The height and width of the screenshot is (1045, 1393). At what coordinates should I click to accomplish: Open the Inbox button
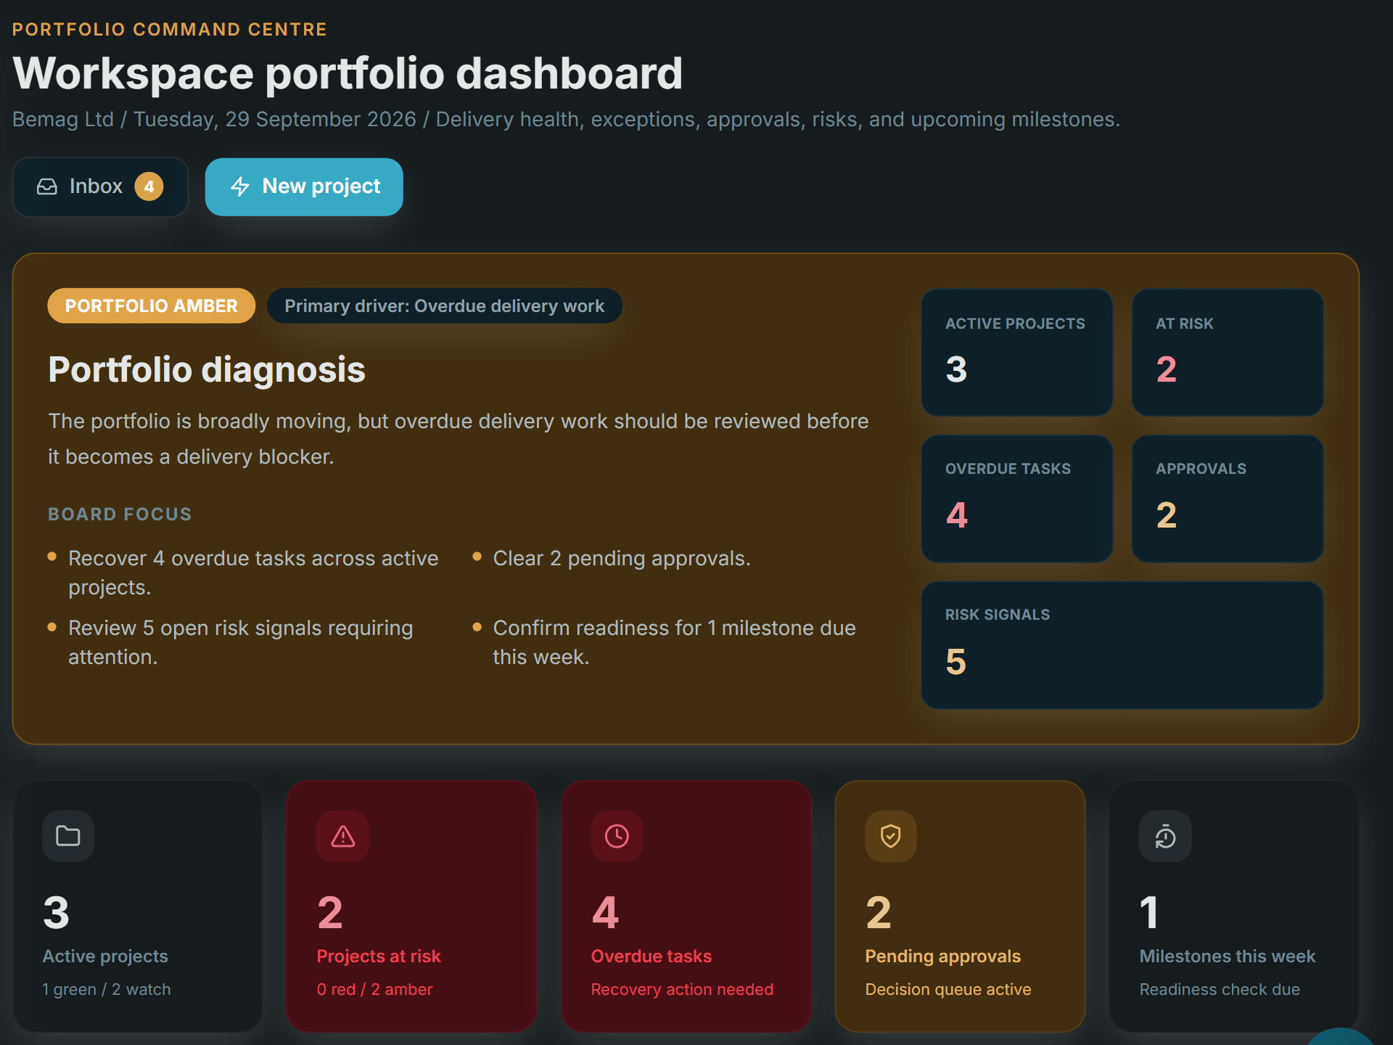pos(101,187)
